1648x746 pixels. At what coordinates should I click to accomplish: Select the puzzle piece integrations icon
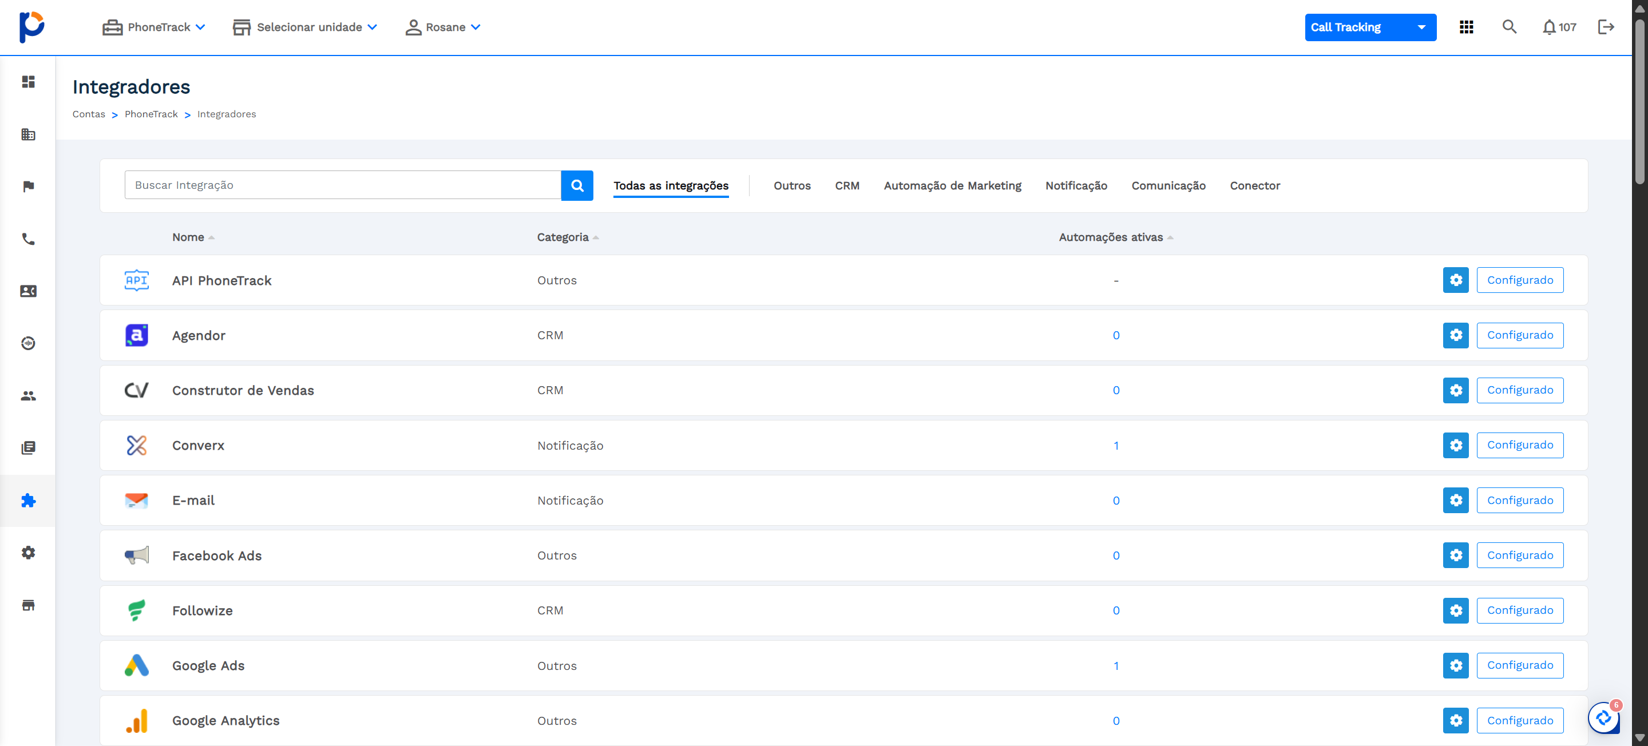pos(28,501)
